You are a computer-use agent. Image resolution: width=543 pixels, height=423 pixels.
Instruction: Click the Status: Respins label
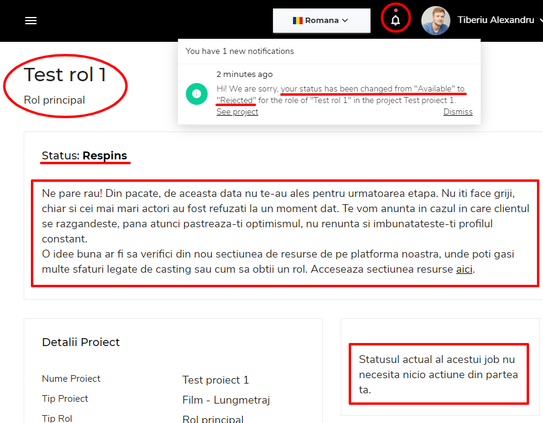click(x=85, y=156)
